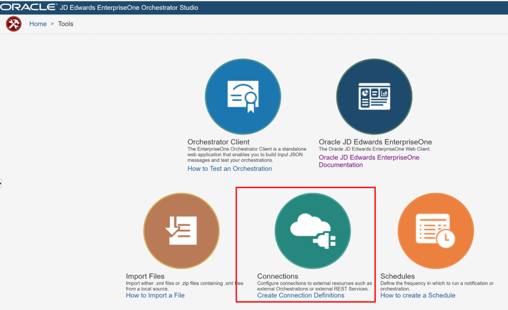
Task: Click the Connections description text
Action: (314, 286)
